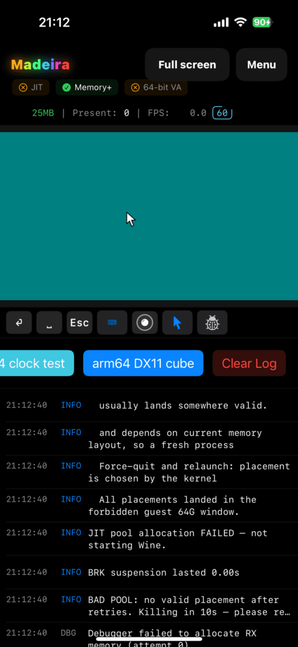The image size is (298, 647).
Task: Tap the 64-bit VA status badge
Action: [156, 87]
